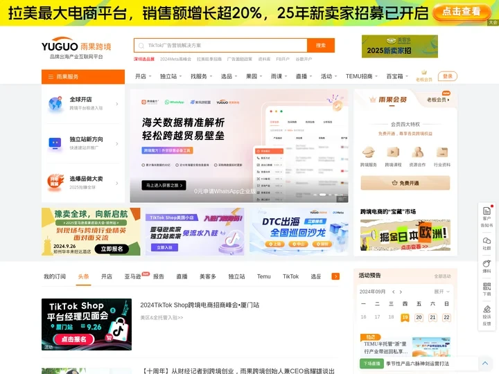Switch to 亚马逊 news tab
Screen dimensions: 499x374
pos(132,276)
